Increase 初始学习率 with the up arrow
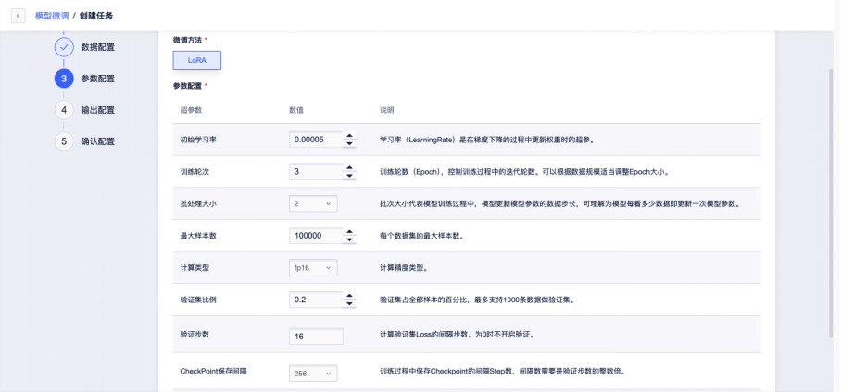Screen dimensions: 841x392 coord(350,136)
